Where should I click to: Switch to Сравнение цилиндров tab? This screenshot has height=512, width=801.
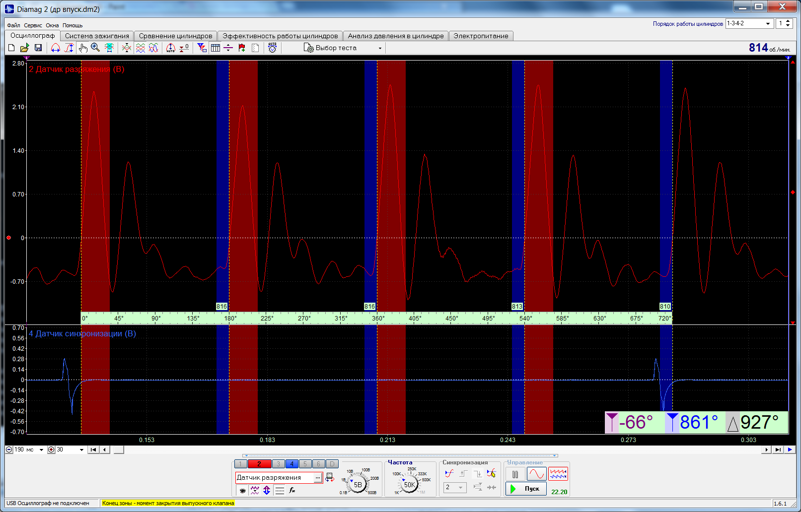click(176, 36)
